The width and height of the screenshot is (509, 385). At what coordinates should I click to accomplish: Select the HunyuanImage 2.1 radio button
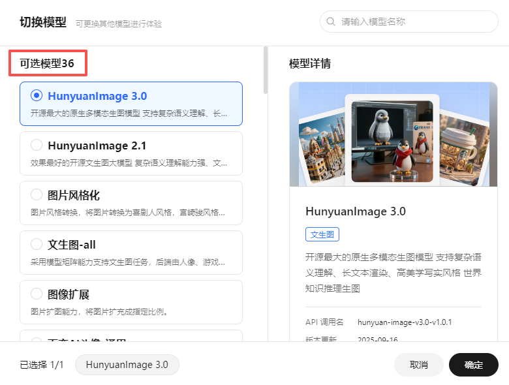(37, 146)
